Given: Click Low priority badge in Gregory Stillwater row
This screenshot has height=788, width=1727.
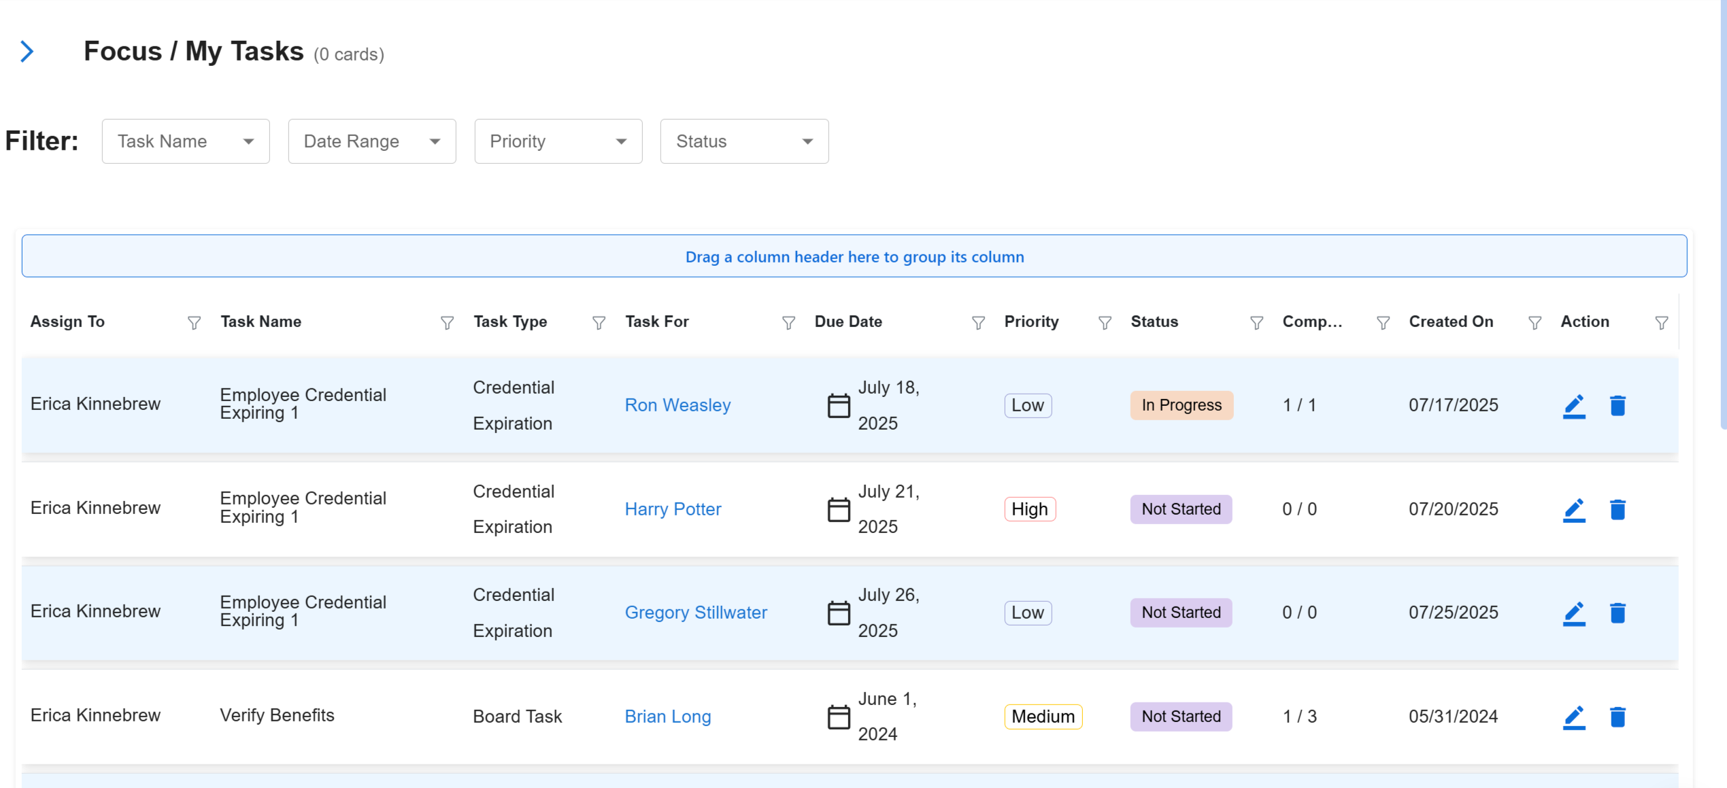Looking at the screenshot, I should pyautogui.click(x=1028, y=613).
